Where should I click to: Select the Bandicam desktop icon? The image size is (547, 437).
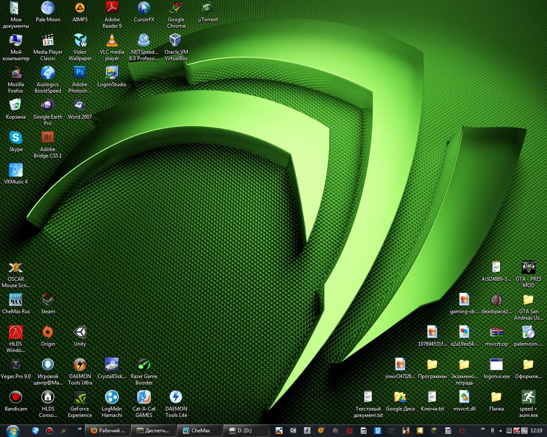click(16, 401)
